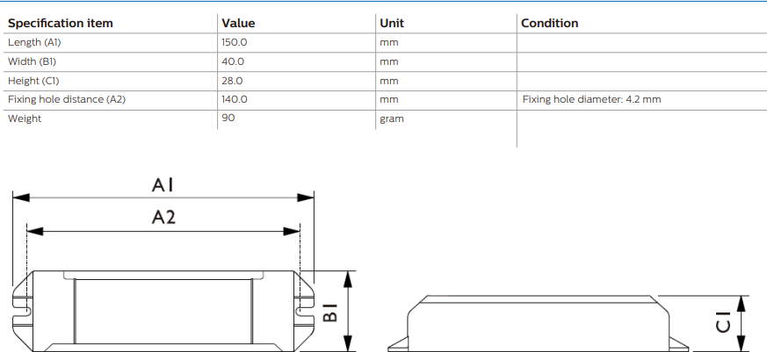
Task: Select the 'Unit' column header
Action: tap(392, 24)
